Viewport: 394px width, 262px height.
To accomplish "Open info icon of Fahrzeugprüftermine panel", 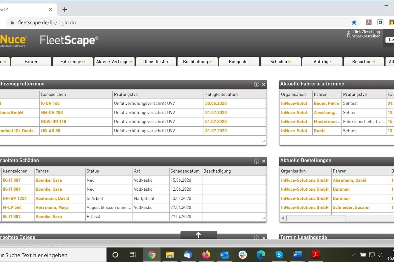I will pyautogui.click(x=257, y=84).
